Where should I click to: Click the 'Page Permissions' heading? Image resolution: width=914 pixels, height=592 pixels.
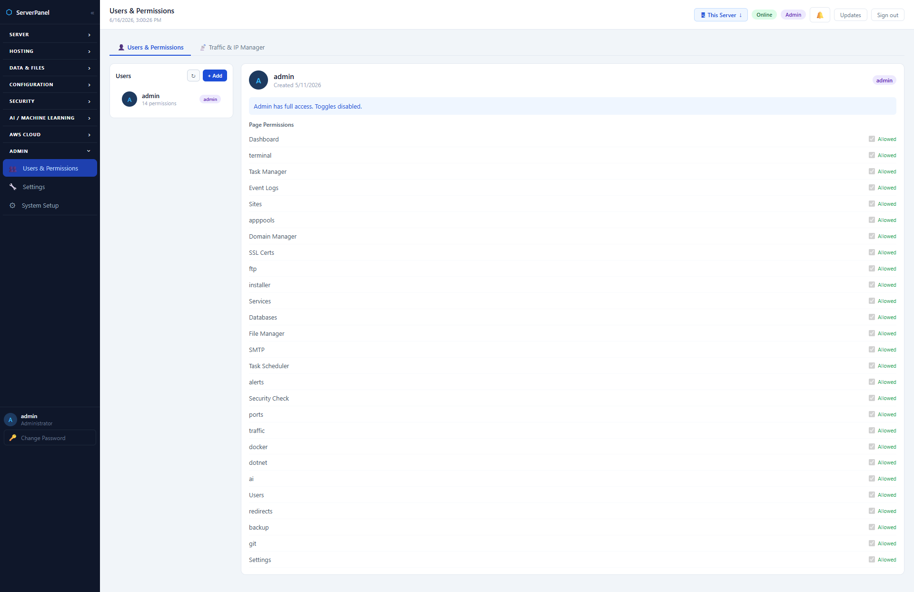click(x=271, y=125)
